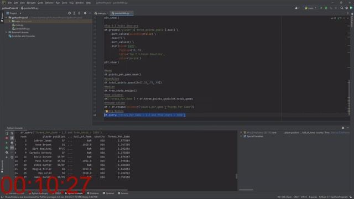Open IDE settings gear in toolbar
Viewport: 354px width, 199px height.
click(x=347, y=8)
